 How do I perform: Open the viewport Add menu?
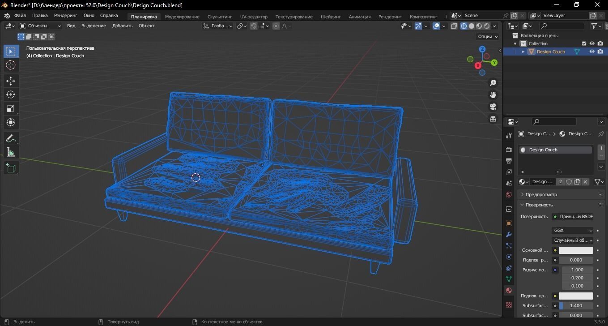click(x=122, y=26)
